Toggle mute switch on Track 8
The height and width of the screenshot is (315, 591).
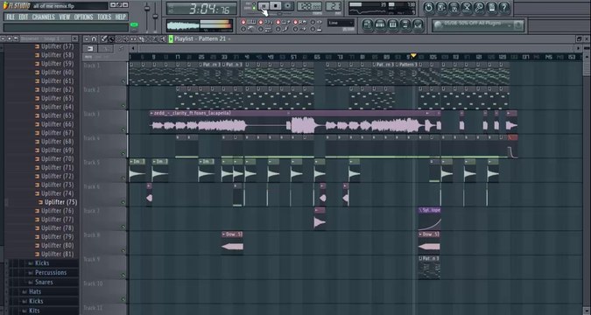tap(123, 250)
